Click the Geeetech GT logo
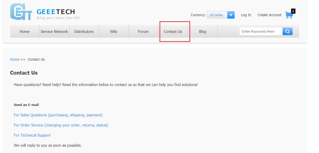 (x=21, y=12)
